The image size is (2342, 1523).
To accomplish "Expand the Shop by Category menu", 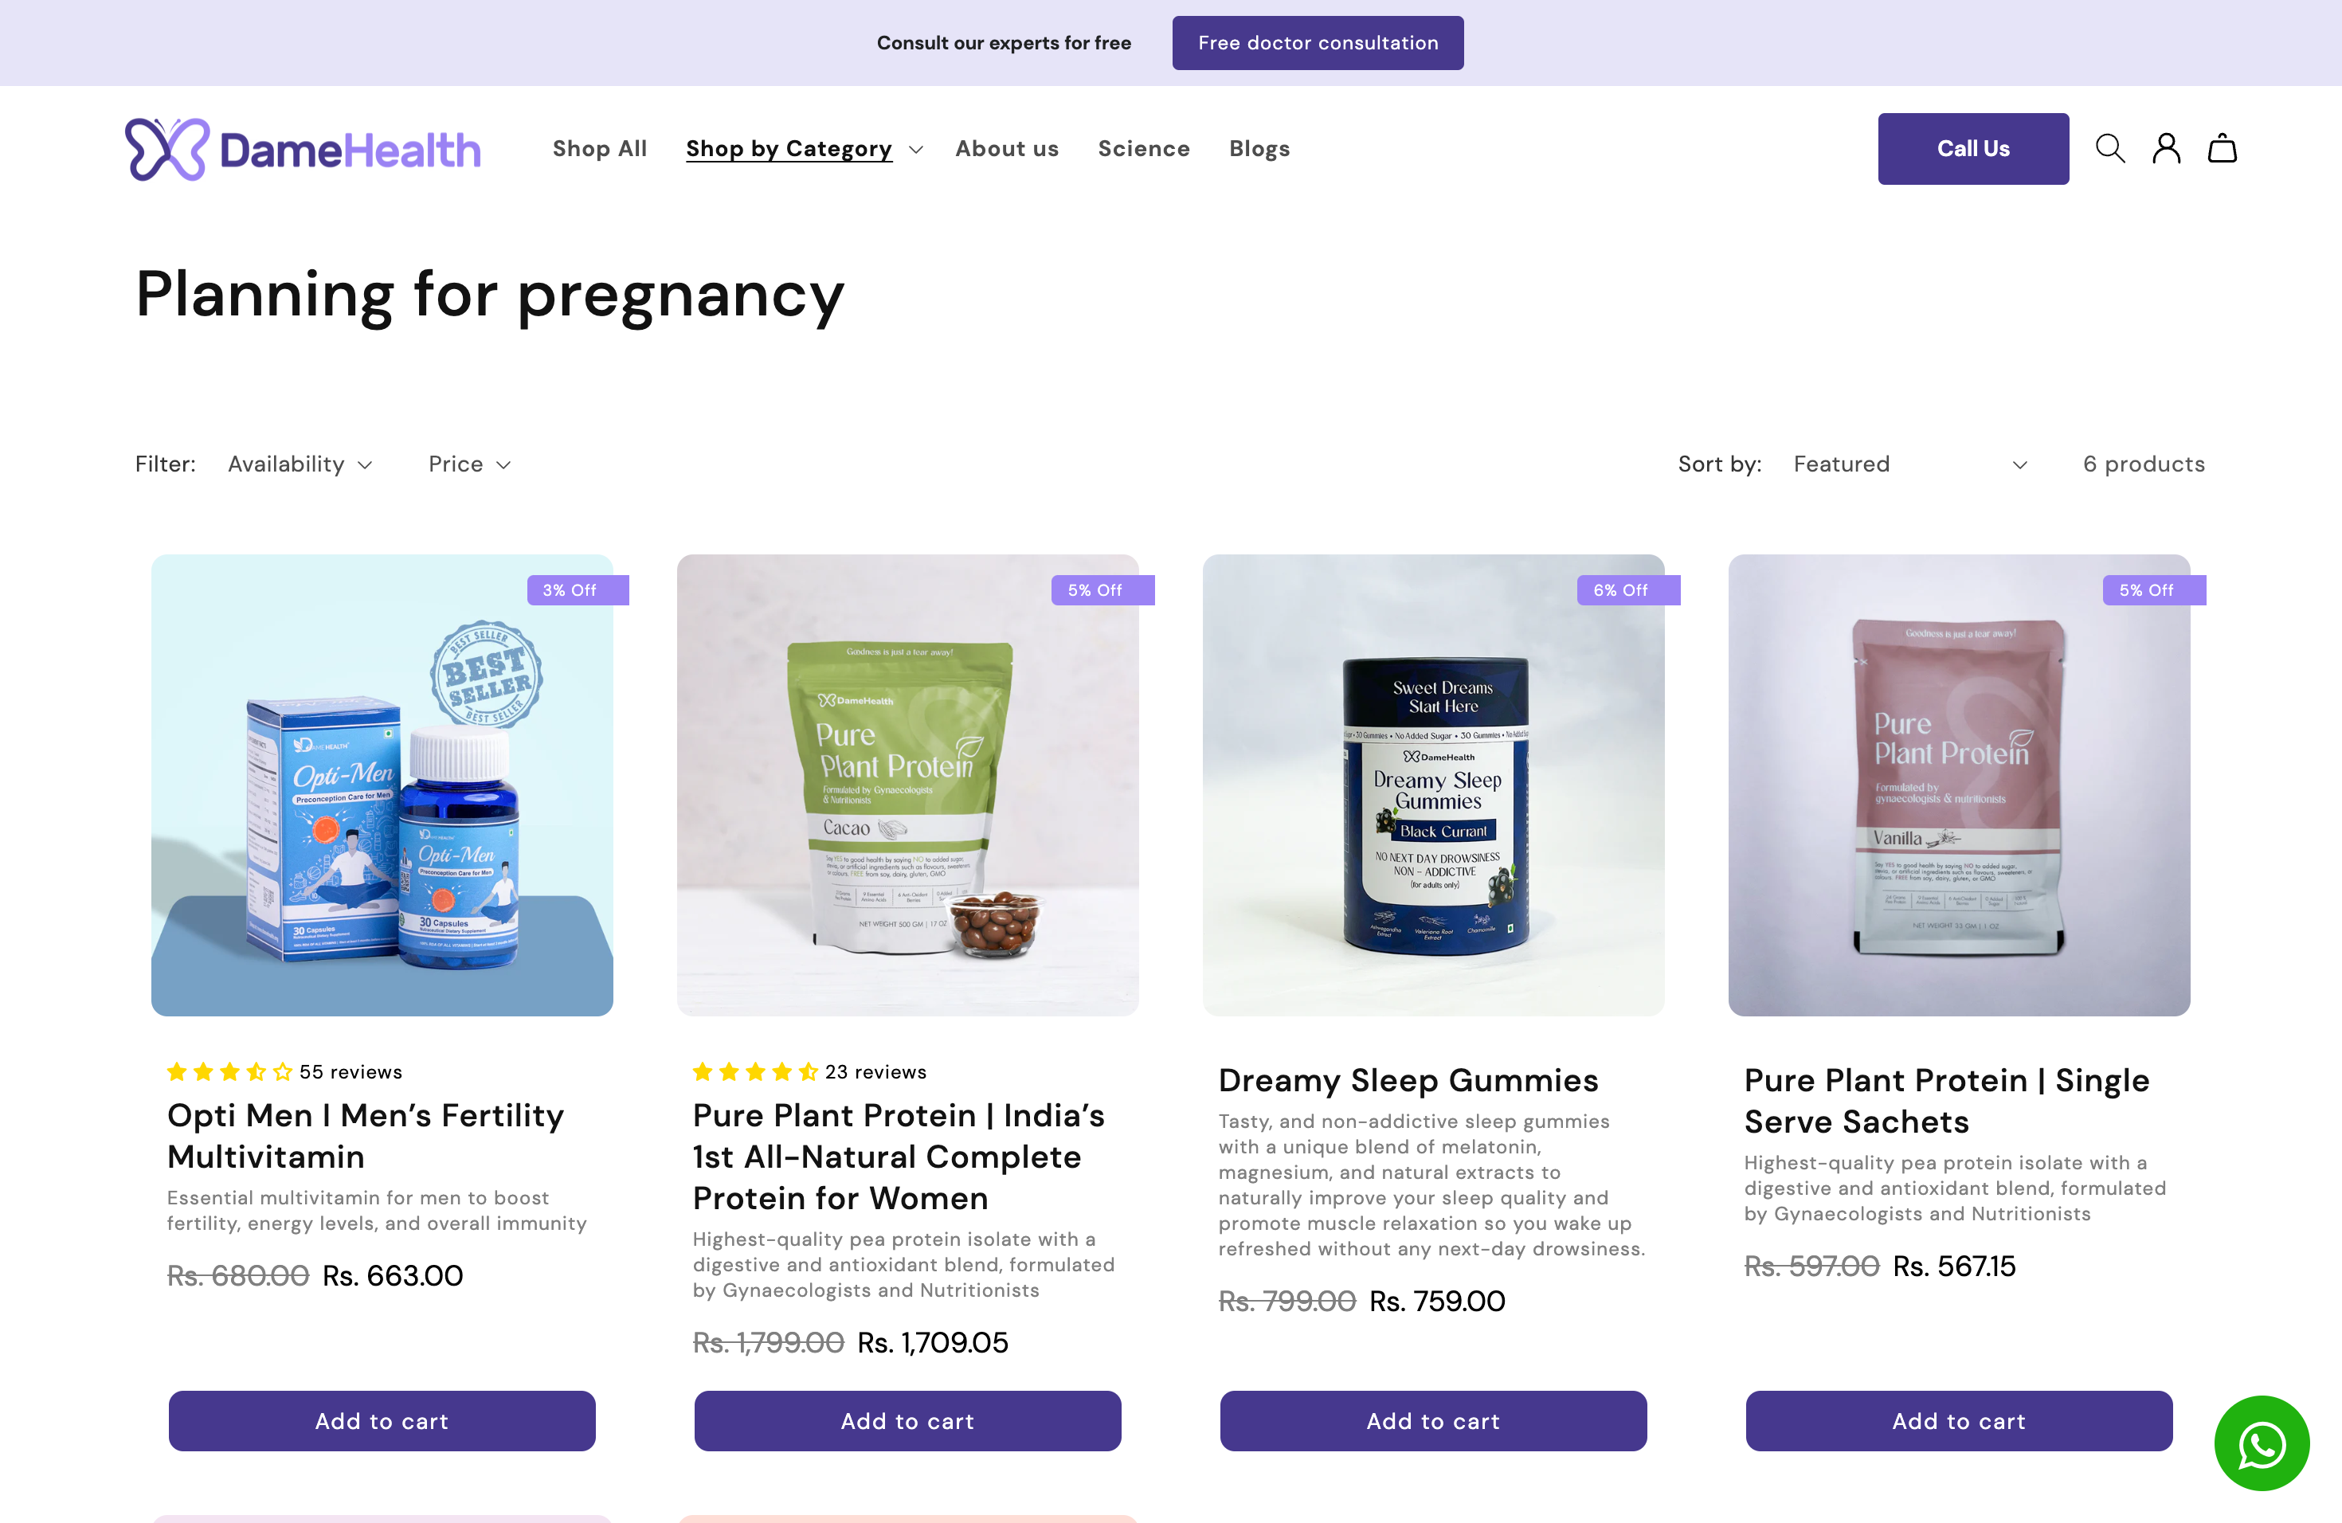I will [804, 149].
